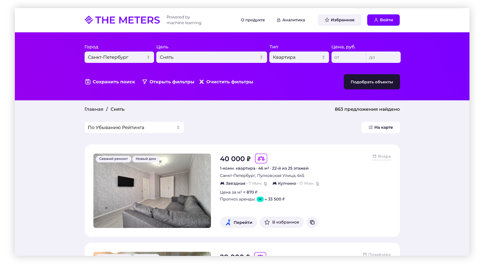Open the Тип dropdown set to Квартира
The width and height of the screenshot is (485, 264).
coord(299,57)
